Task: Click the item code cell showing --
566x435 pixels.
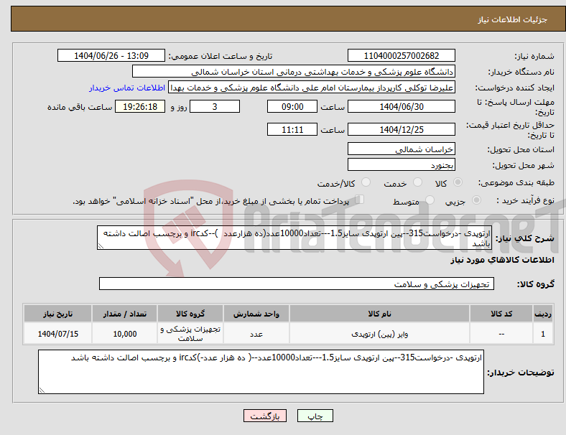Action: [x=501, y=334]
